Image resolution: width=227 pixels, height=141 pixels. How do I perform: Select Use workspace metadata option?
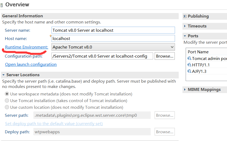click(x=7, y=94)
